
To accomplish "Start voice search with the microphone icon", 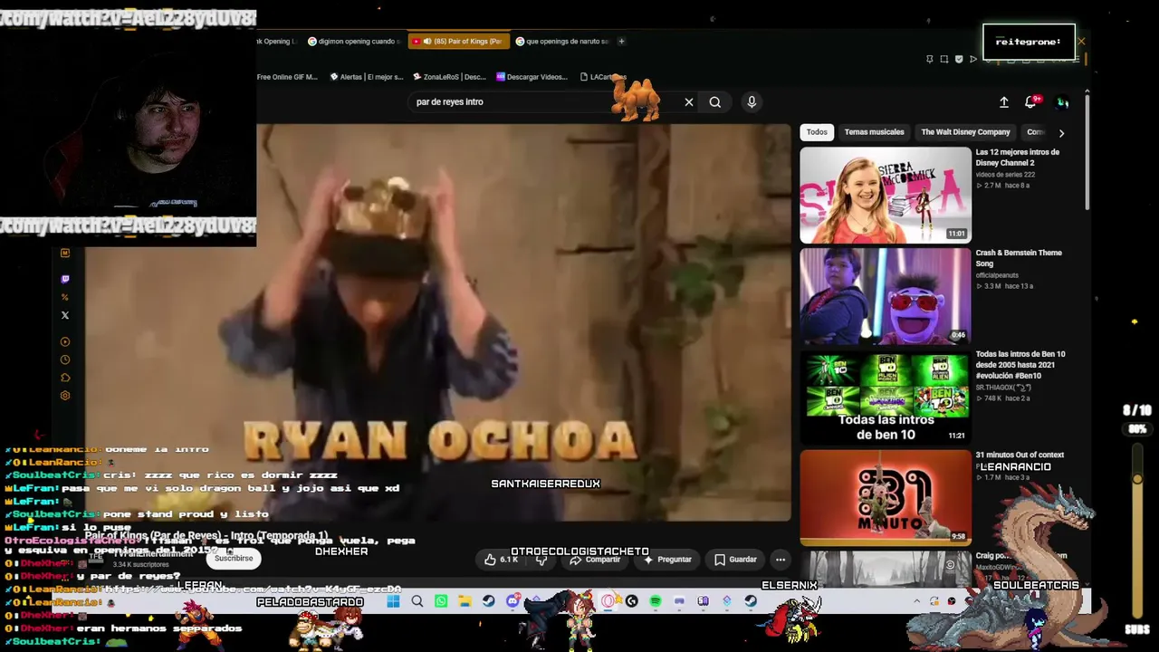I will point(752,102).
